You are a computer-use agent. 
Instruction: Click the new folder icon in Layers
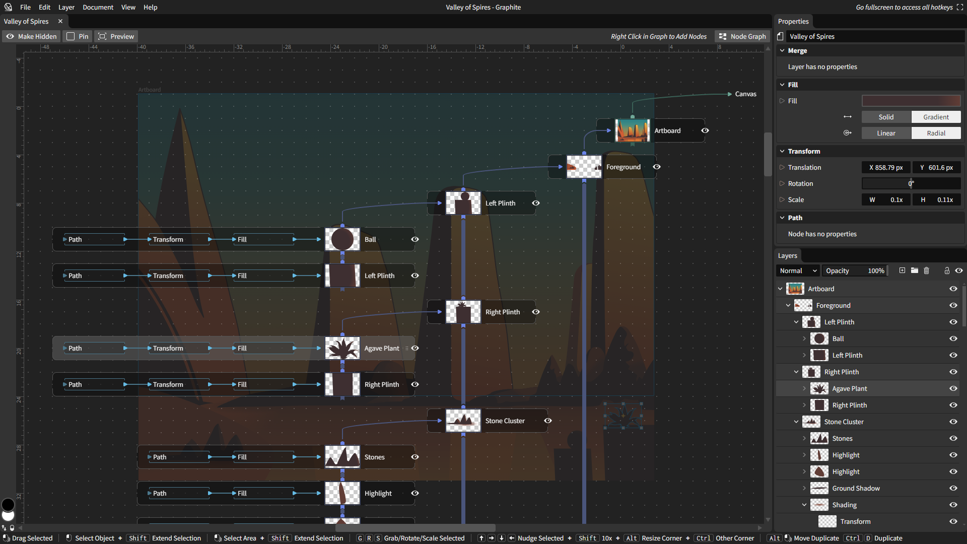(915, 270)
